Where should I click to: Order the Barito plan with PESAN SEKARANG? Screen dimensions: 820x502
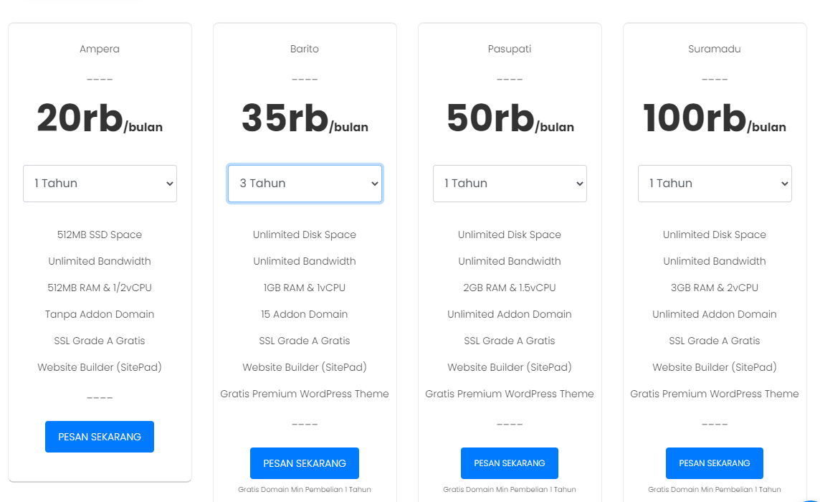coord(305,463)
